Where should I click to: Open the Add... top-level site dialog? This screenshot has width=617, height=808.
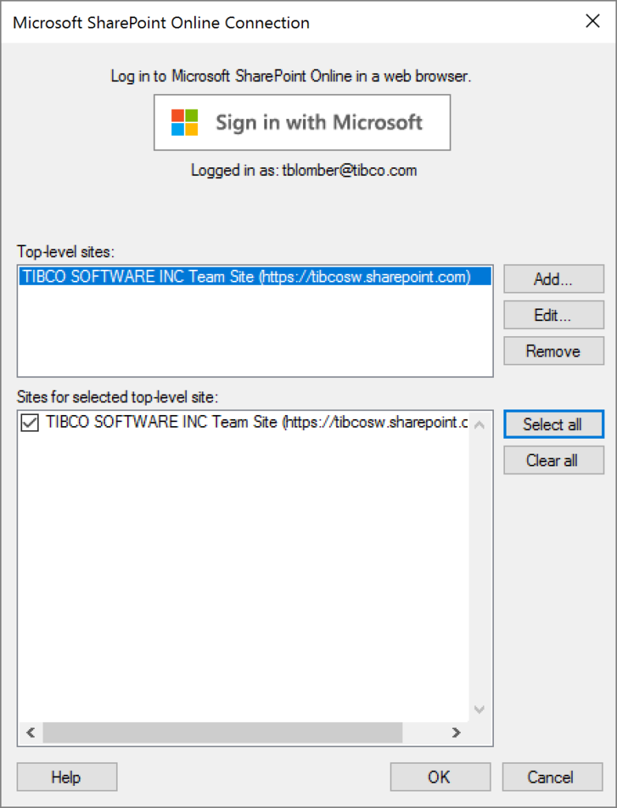point(554,279)
